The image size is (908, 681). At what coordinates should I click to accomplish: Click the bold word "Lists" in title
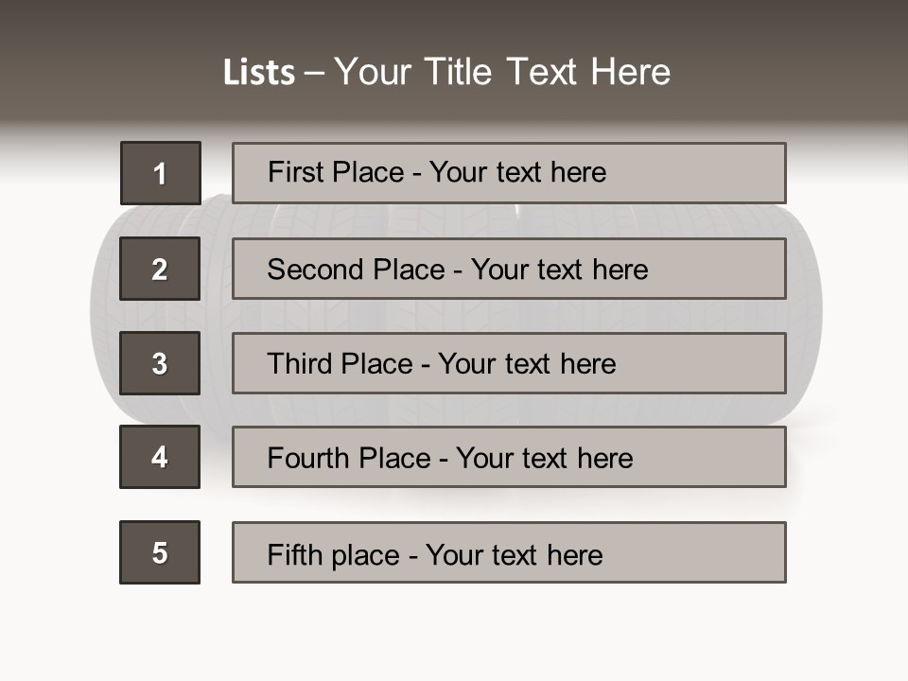pyautogui.click(x=259, y=73)
